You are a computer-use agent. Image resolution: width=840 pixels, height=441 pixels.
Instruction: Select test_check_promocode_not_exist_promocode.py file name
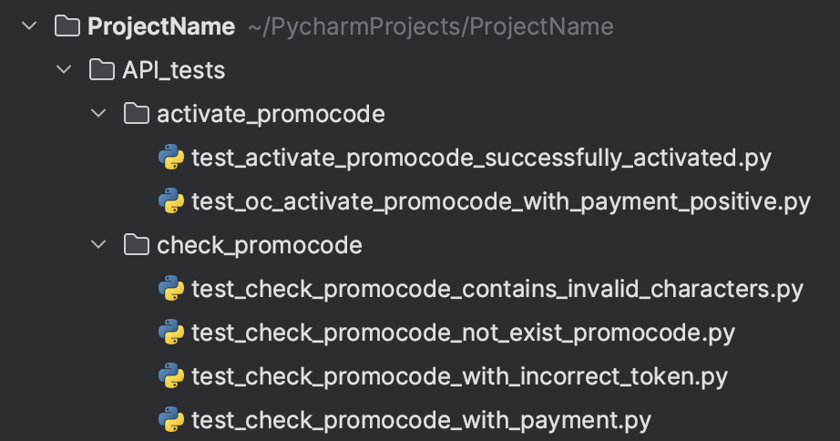point(464,333)
